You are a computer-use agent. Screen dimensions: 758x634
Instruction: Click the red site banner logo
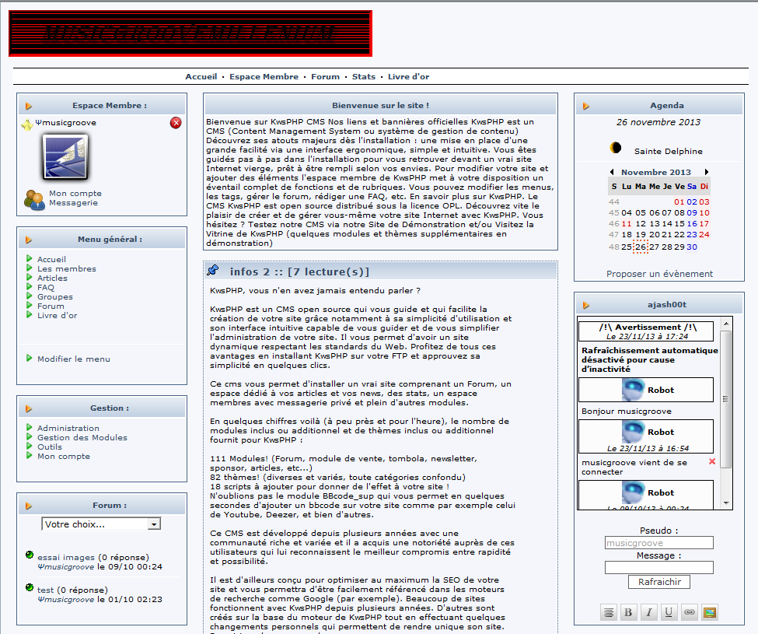point(190,33)
